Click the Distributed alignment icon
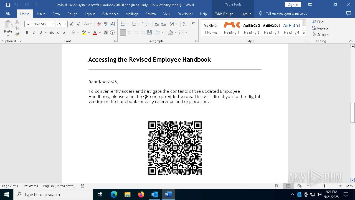 [149, 32]
